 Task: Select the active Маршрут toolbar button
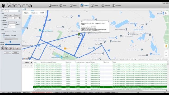[84, 5]
